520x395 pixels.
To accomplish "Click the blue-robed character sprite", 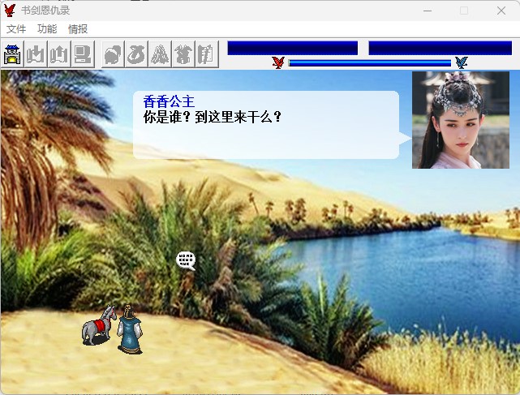I will tap(130, 329).
